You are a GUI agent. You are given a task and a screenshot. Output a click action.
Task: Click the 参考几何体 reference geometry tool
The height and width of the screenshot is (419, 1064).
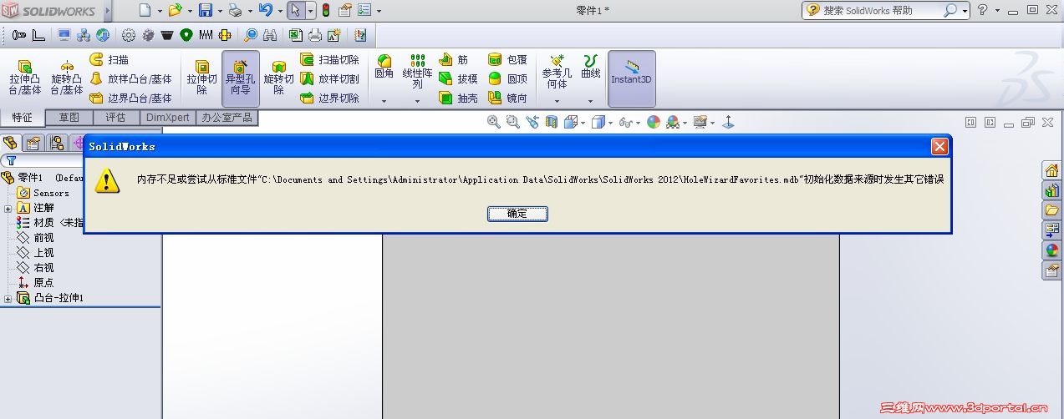[x=557, y=72]
